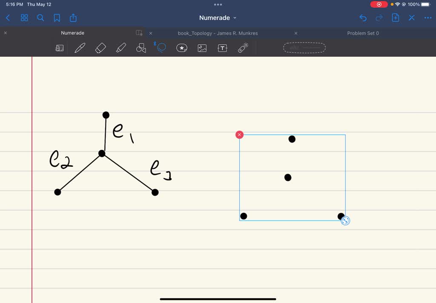Image resolution: width=436 pixels, height=303 pixels.
Task: Undo the last stroke
Action: tap(363, 18)
